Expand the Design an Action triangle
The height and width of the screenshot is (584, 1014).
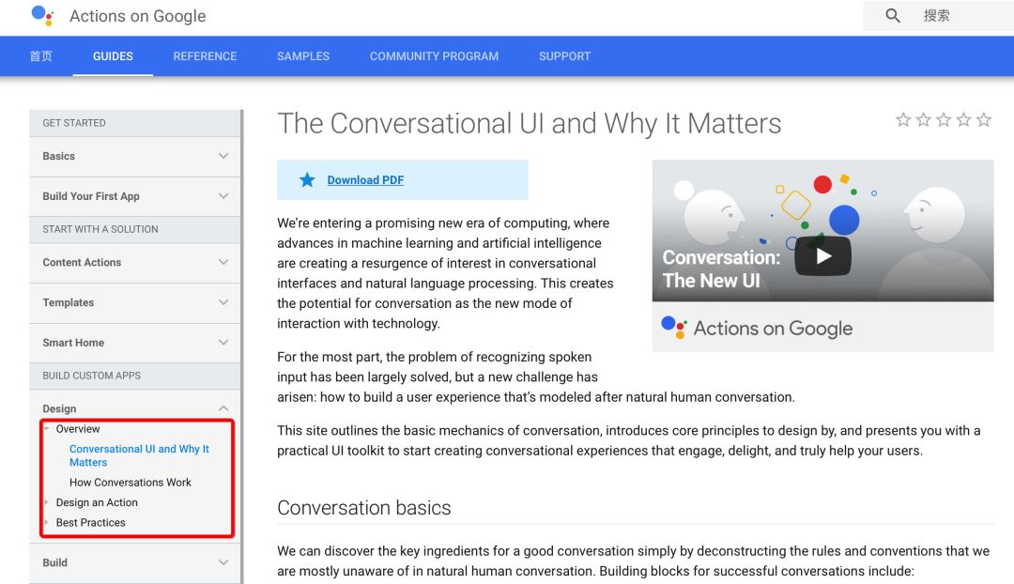coord(47,502)
